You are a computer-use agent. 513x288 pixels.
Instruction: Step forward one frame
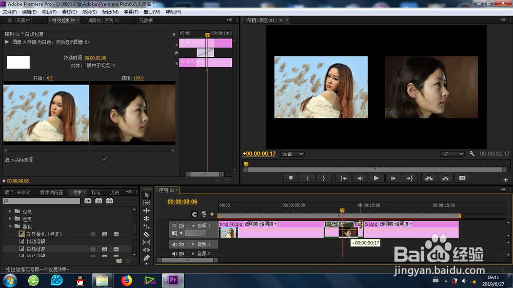click(393, 178)
